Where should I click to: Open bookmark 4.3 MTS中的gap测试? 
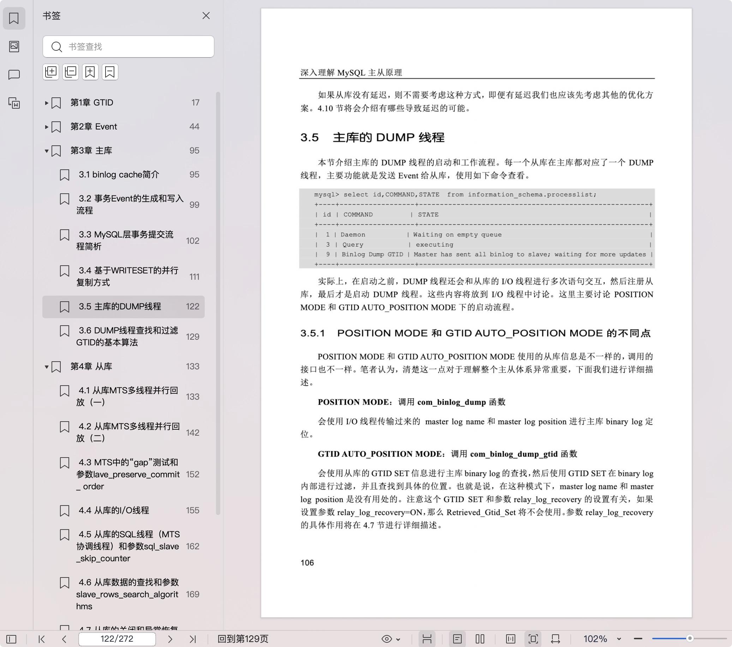(x=123, y=474)
